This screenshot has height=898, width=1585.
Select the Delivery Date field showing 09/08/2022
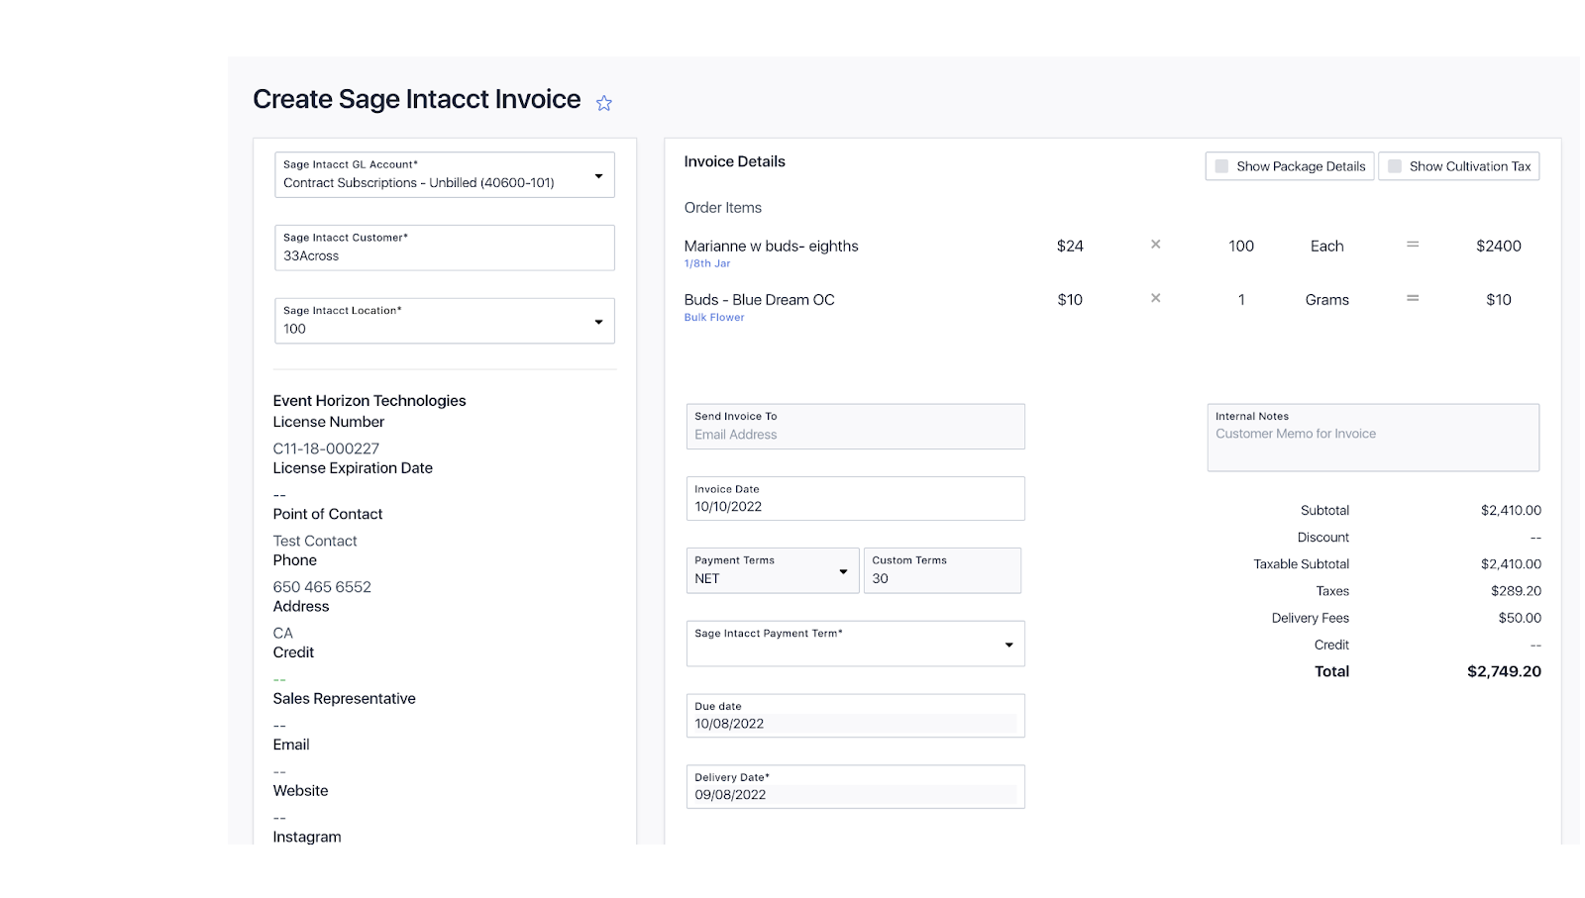[854, 794]
